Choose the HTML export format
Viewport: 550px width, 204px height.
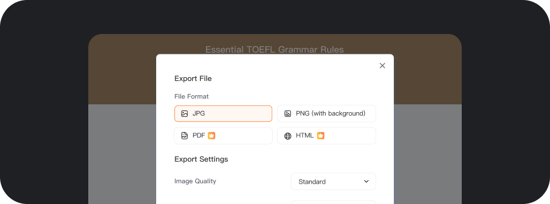click(326, 135)
